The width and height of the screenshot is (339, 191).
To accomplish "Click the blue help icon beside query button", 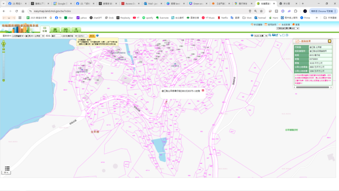I will (x=97, y=35).
